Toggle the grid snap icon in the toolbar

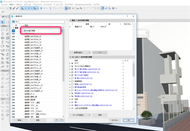(x=41, y=8)
